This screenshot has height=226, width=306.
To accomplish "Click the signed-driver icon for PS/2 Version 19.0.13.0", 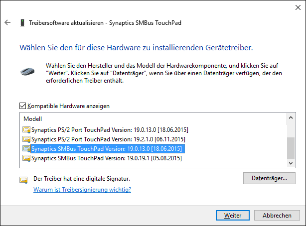I will pos(26,130).
